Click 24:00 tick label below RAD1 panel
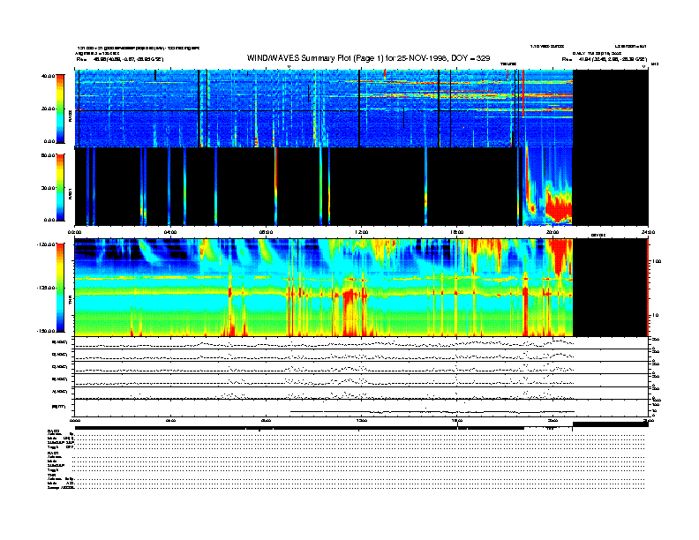Viewport: 699px width, 540px height. coord(648,232)
